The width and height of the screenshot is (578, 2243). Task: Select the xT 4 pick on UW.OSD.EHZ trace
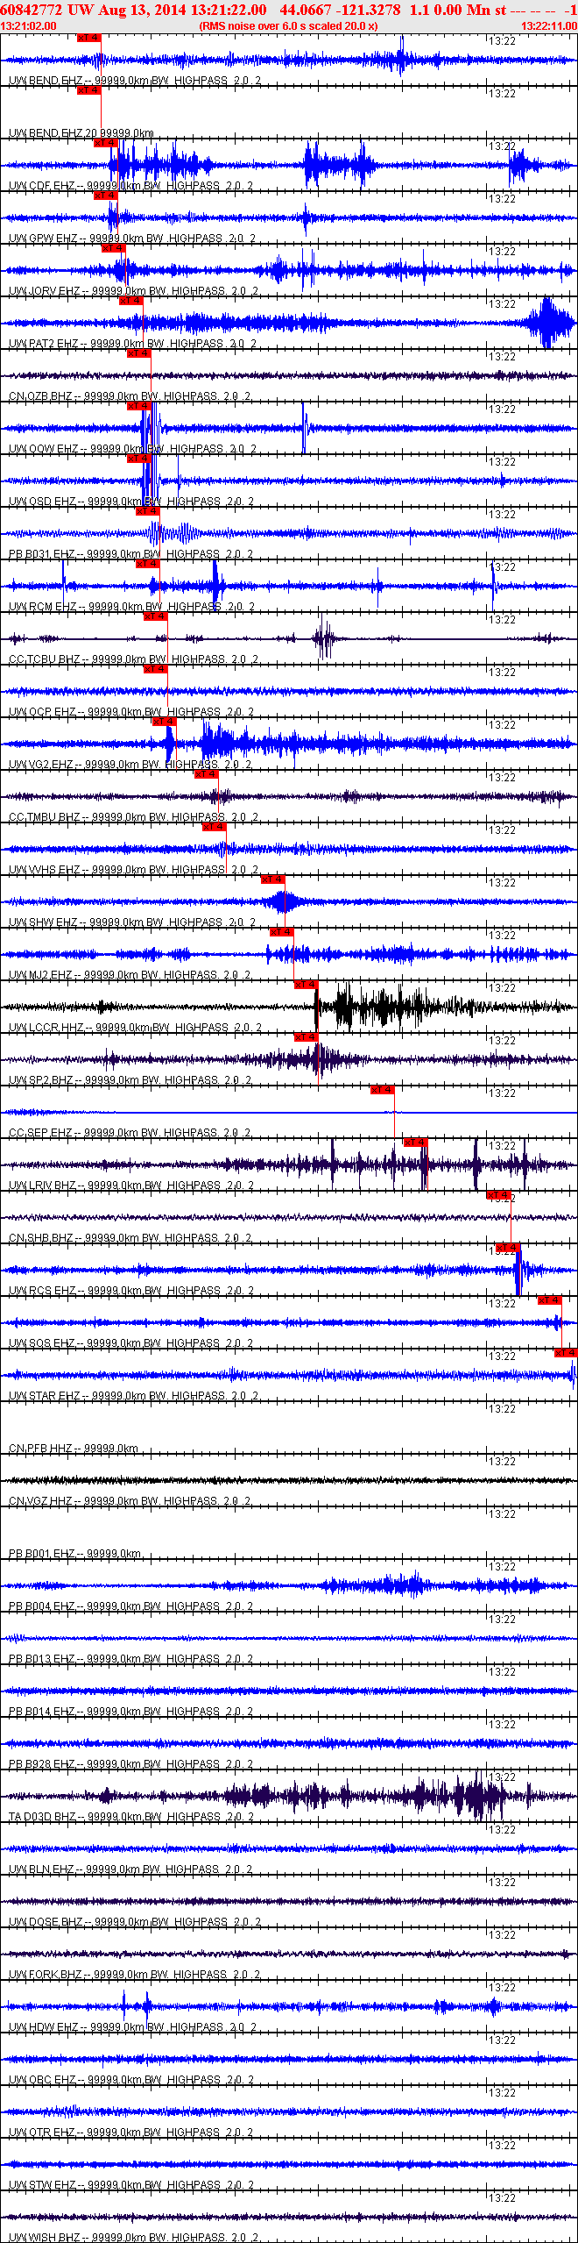(x=139, y=459)
